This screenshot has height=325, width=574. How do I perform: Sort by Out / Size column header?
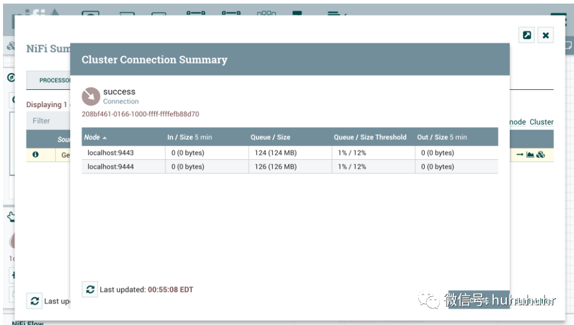pyautogui.click(x=442, y=137)
